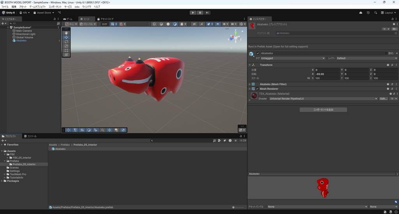The image size is (399, 214).
Task: Click the Add Component button (コンポーネントを追加)
Action: pyautogui.click(x=323, y=110)
